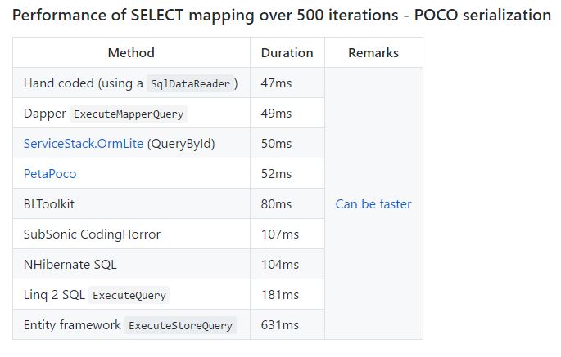Click the ExecuteMapperQuery code label
Screen dimensions: 561x357
(x=129, y=114)
